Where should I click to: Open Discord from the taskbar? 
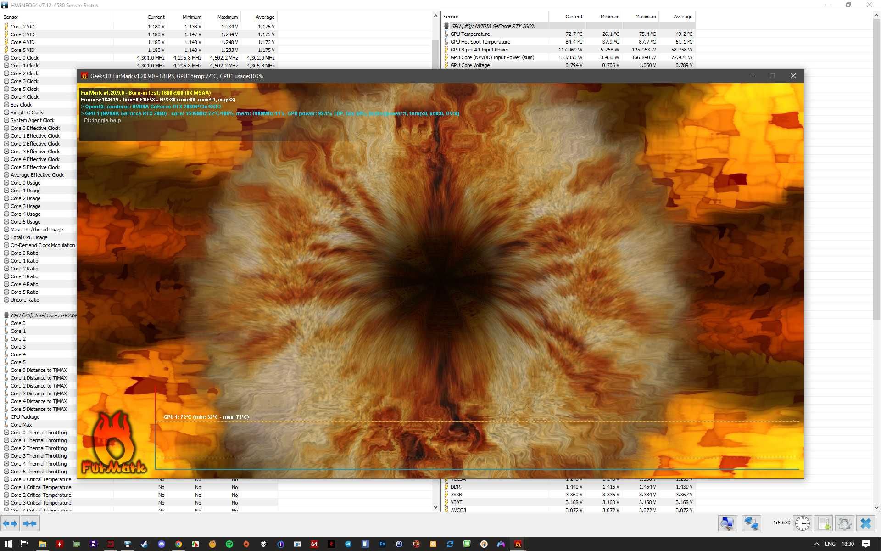(161, 544)
